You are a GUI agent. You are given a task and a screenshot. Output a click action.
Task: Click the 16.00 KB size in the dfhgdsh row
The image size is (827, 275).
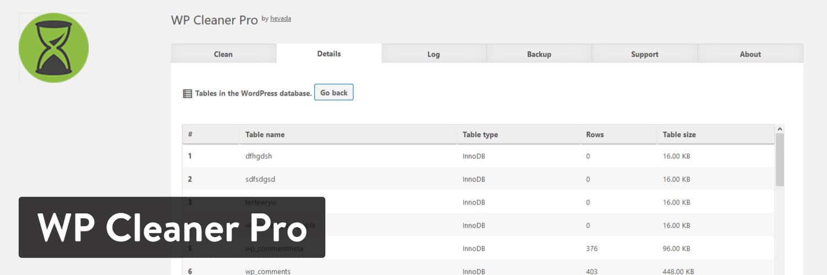pyautogui.click(x=676, y=156)
